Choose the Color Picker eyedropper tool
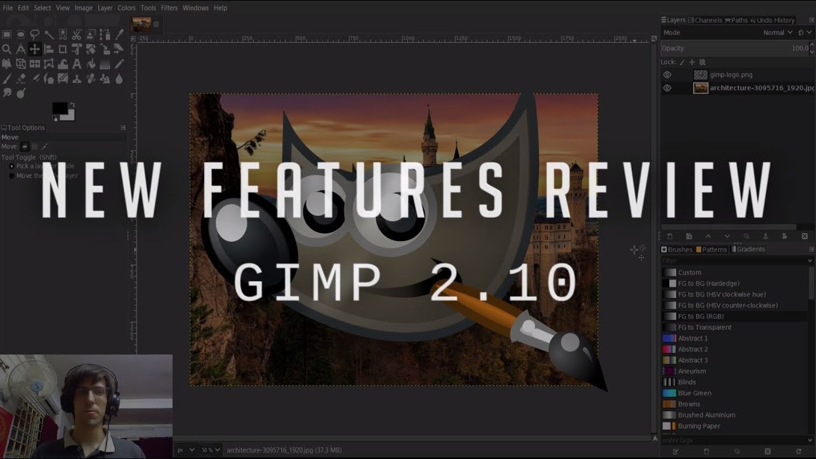Image resolution: width=816 pixels, height=459 pixels. [119, 34]
